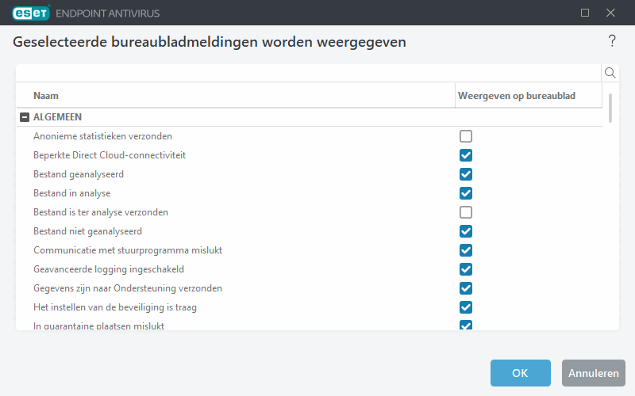Viewport: 635px width, 396px height.
Task: Toggle Bestand niet geanalyseerd checkbox
Action: [466, 231]
